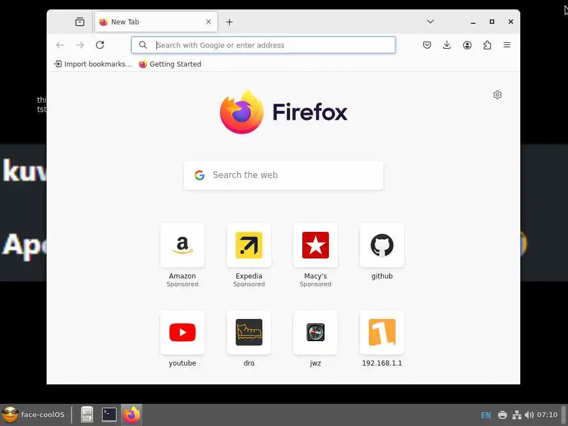The height and width of the screenshot is (426, 568).
Task: Select the New Tab tab label
Action: click(x=125, y=22)
